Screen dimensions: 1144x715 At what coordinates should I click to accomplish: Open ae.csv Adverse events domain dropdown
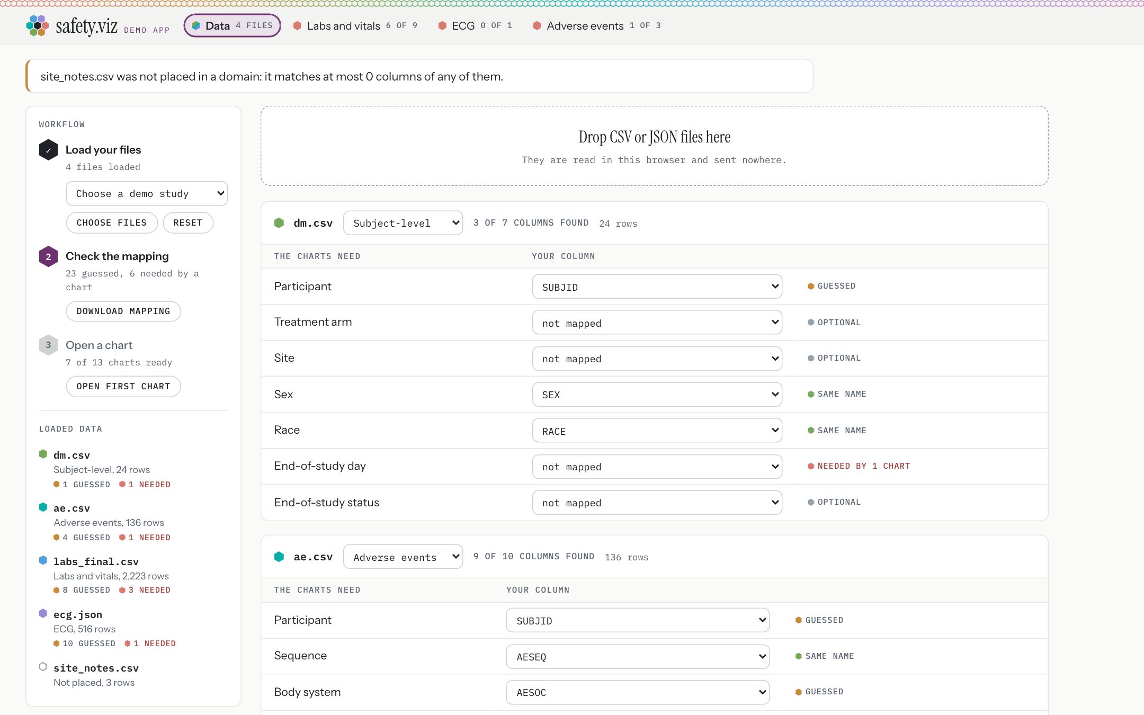[x=403, y=557]
